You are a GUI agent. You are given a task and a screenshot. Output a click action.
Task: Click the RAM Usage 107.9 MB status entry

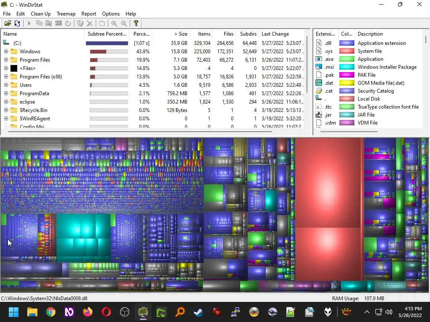click(358, 299)
